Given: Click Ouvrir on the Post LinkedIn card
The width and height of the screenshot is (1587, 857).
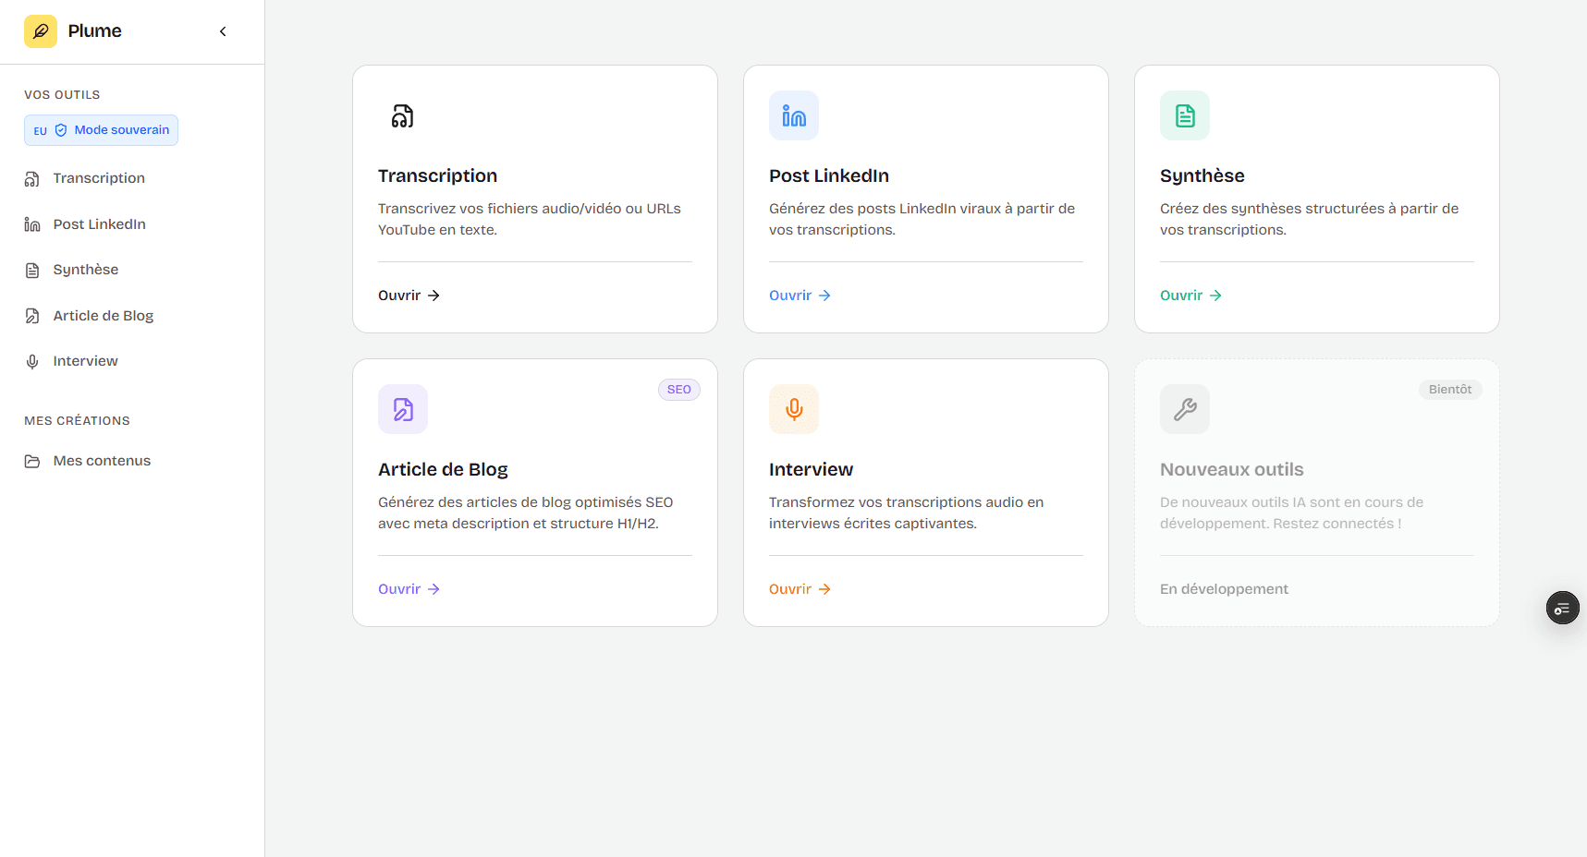Looking at the screenshot, I should (x=800, y=295).
